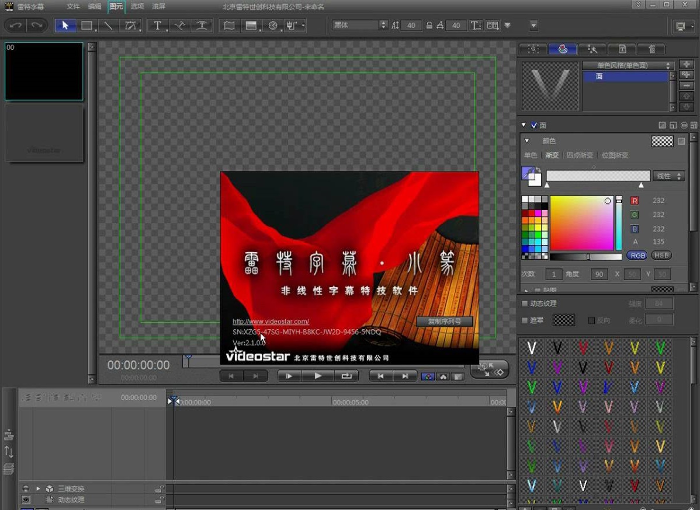Click the warped shape tool icon
This screenshot has height=510, width=700.
229,26
